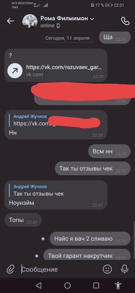
Task: Start a voice call with the phone icon
Action: (125, 21)
